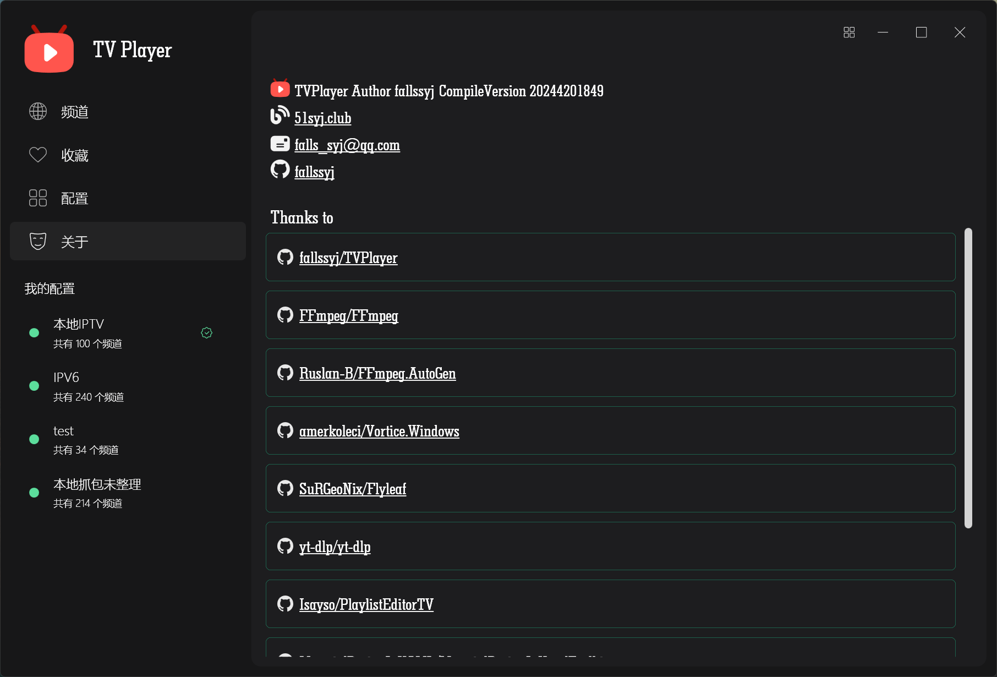The width and height of the screenshot is (997, 677).
Task: Switch to the 配置 settings page
Action: (75, 199)
